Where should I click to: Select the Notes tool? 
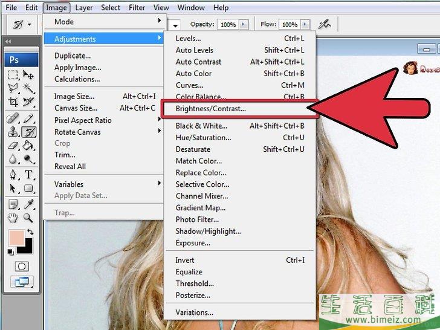point(13,204)
